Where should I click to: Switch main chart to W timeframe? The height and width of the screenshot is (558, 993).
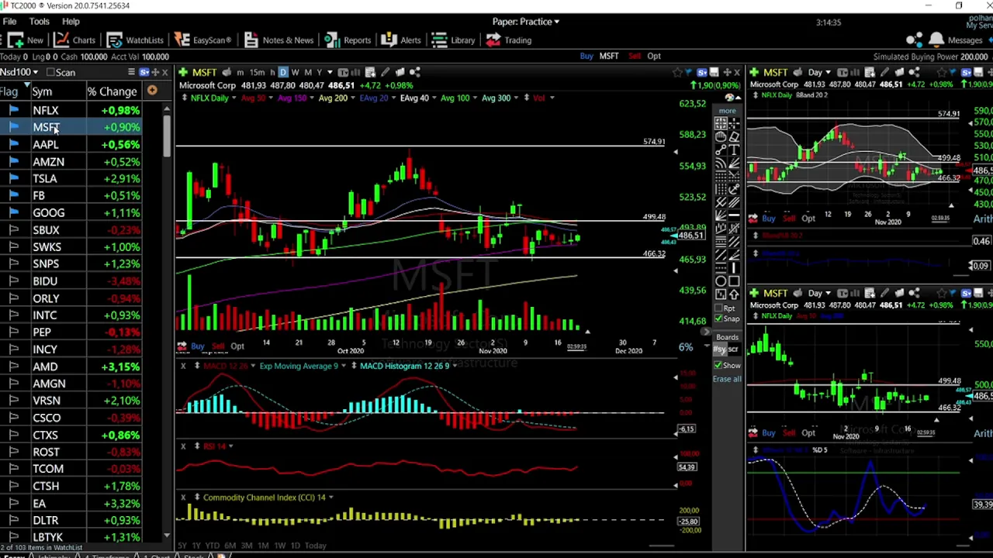295,72
